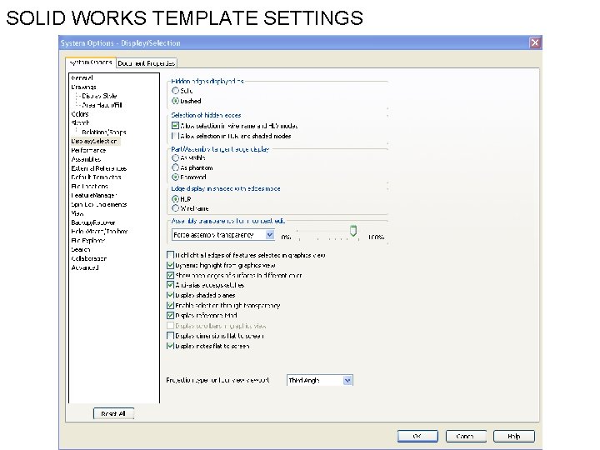Select Default Templates in the list

click(96, 177)
